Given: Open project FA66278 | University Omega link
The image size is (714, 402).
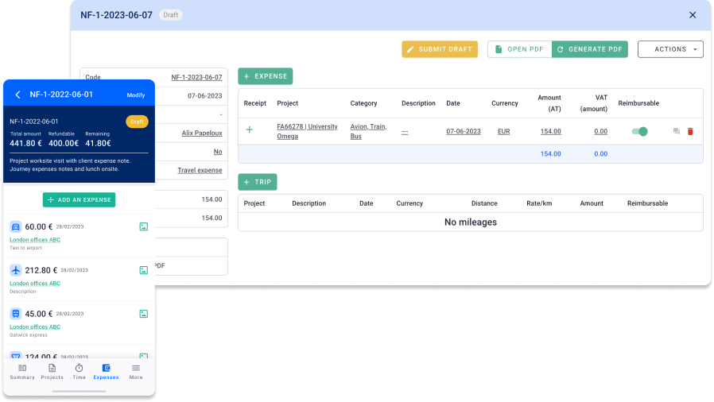Looking at the screenshot, I should point(308,131).
